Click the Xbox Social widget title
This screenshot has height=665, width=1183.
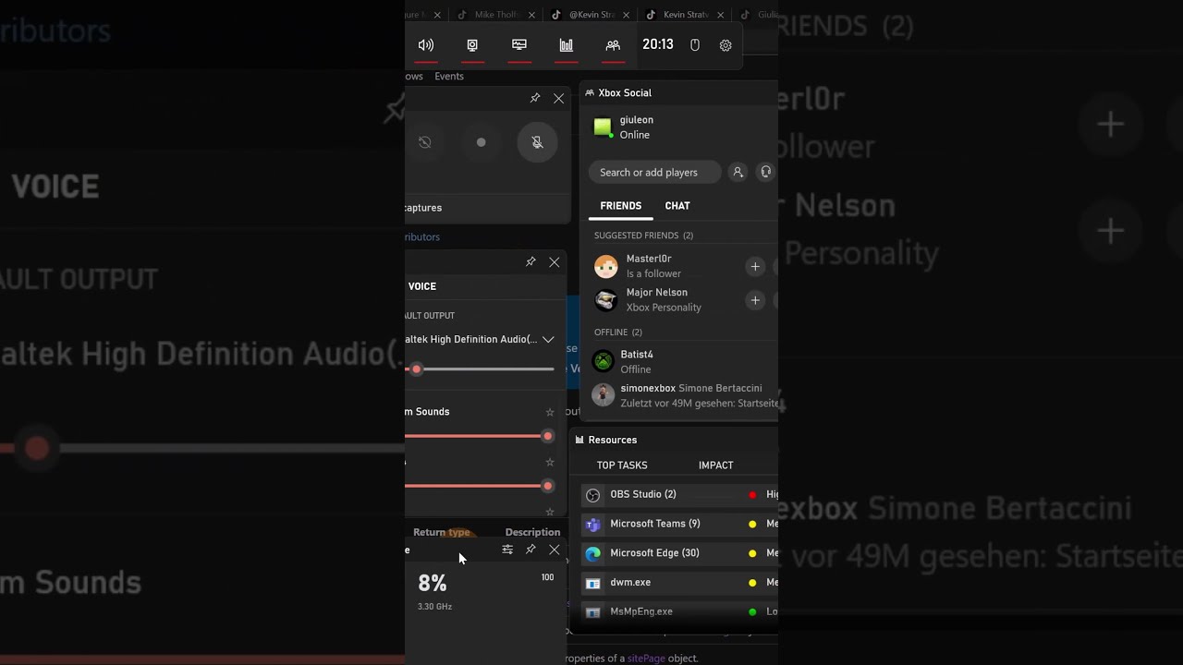click(625, 92)
